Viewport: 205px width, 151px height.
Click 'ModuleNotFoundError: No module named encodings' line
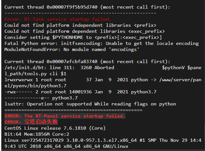[x=72, y=49]
